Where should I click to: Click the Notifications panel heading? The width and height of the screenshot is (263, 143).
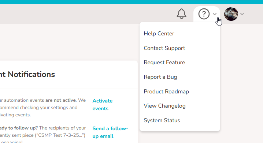click(x=27, y=74)
